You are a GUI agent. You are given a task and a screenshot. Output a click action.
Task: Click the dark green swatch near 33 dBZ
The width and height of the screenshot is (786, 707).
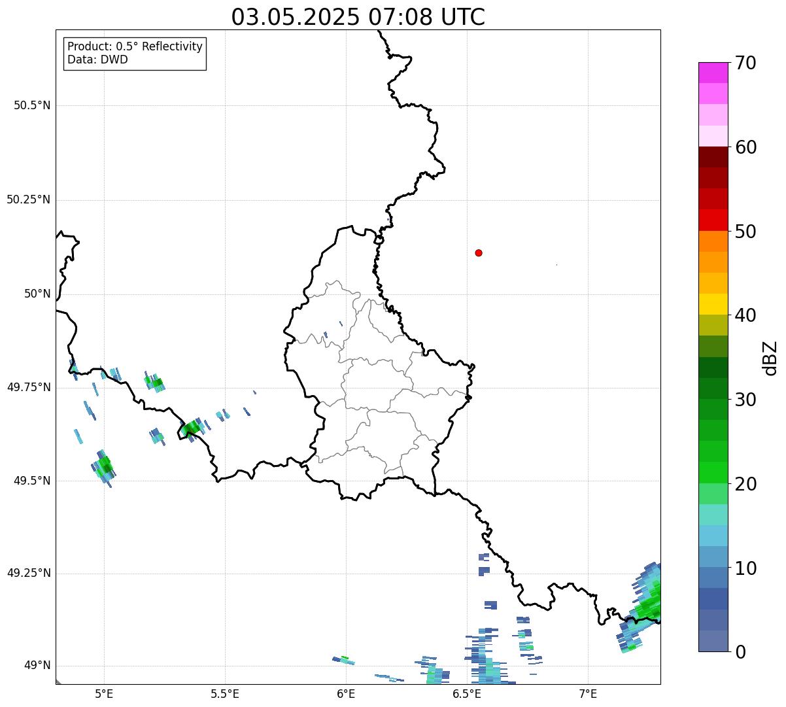click(713, 368)
